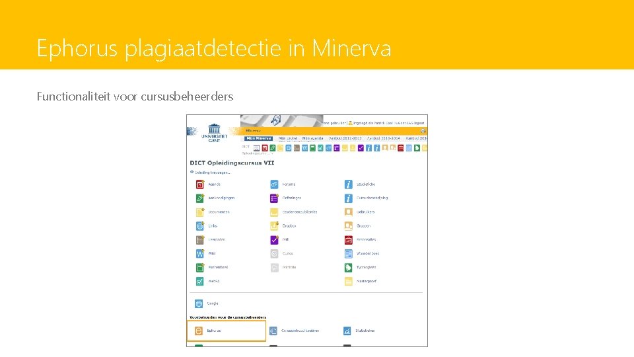Open the Studentenpublicaties icon
The height and width of the screenshot is (357, 634).
274,212
